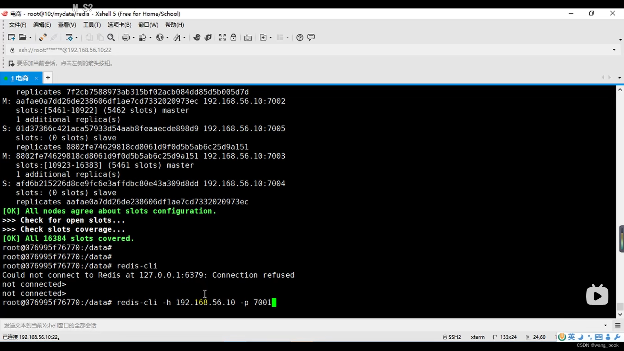Launch Xagent from toolbar icon

tap(208, 37)
